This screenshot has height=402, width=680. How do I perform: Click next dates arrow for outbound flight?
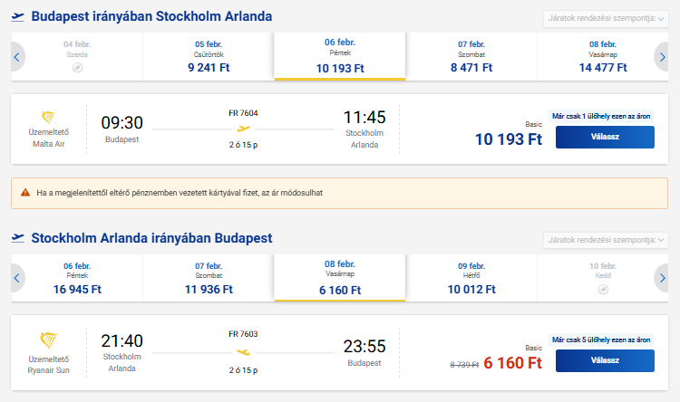tap(663, 57)
